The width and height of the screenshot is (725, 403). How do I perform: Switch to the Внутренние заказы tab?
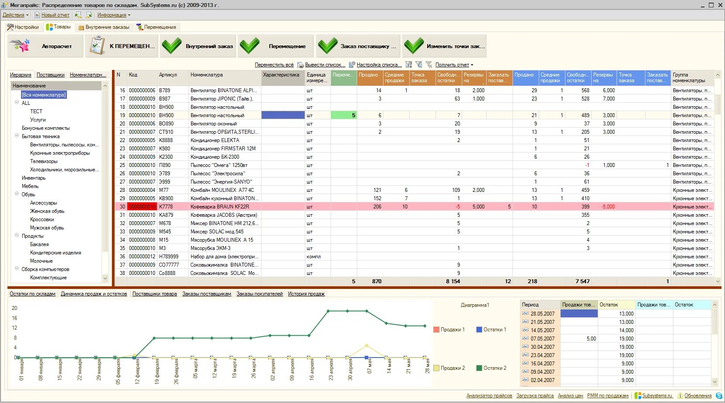point(104,27)
